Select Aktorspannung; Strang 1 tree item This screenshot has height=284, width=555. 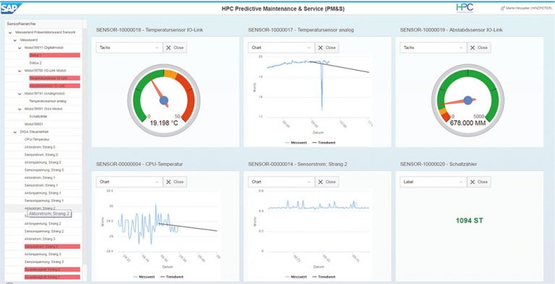point(43,193)
